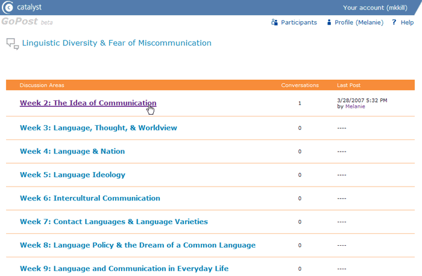Click the Participants people icon
This screenshot has height=276, width=422.
(275, 22)
